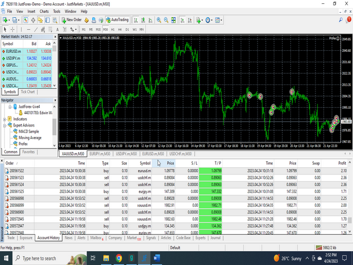Set timeframe to M1

tap(83, 29)
